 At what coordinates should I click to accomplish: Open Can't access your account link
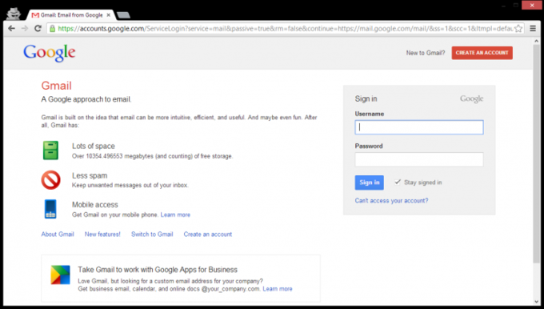point(391,200)
